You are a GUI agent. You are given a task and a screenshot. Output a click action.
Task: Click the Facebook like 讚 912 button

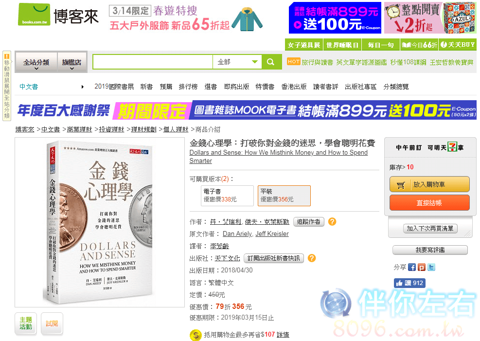409,283
